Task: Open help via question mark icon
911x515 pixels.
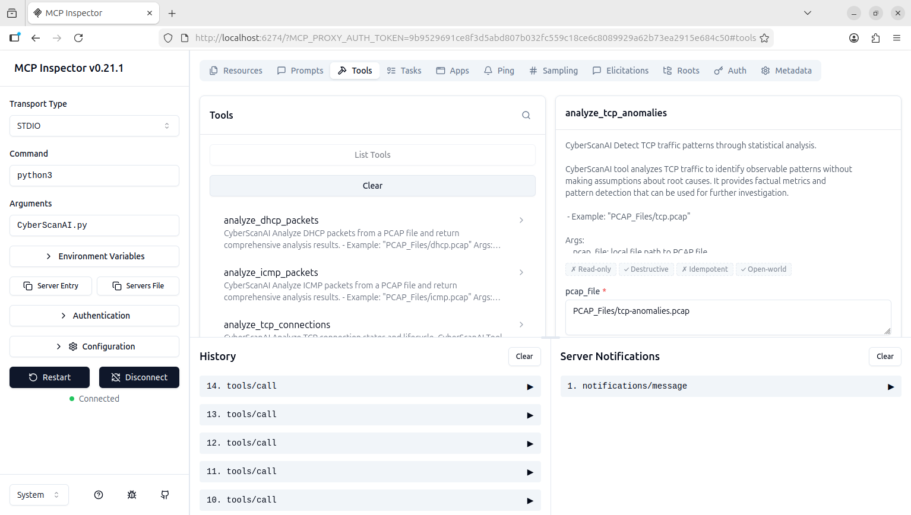Action: pyautogui.click(x=99, y=495)
